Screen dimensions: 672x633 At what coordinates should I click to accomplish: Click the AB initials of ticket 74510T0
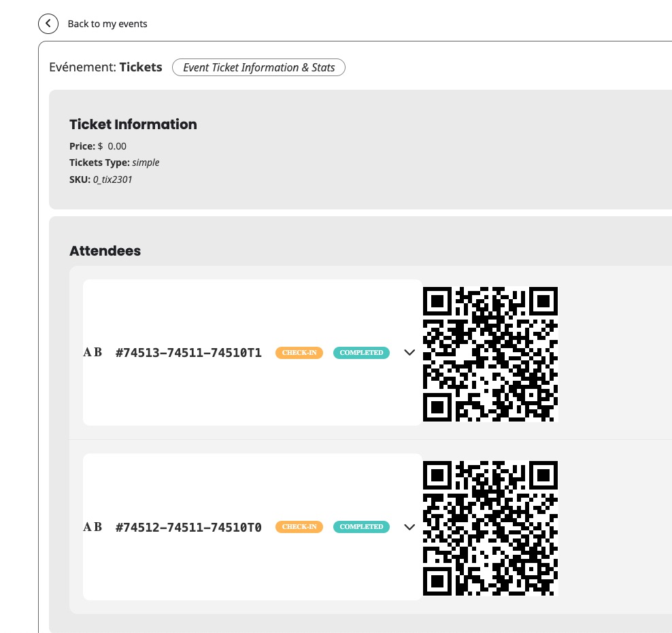pyautogui.click(x=93, y=527)
